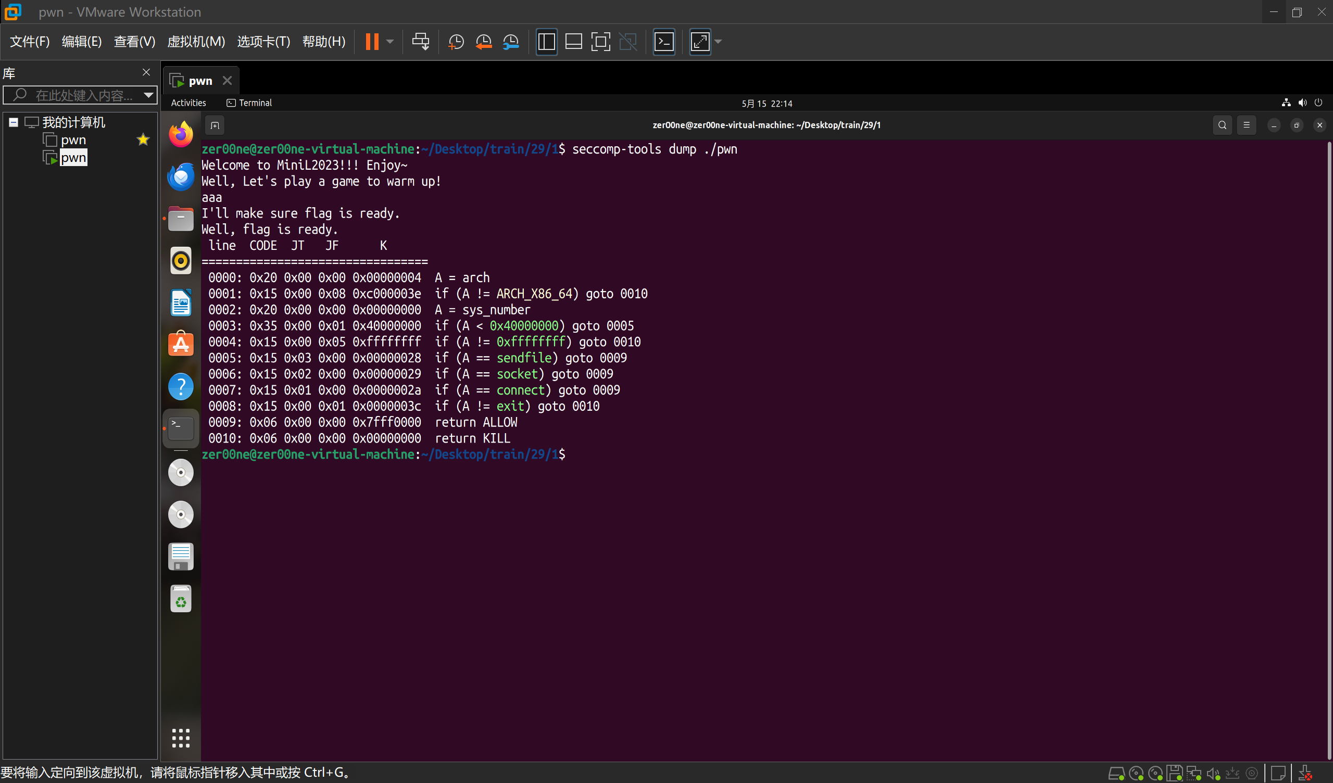The image size is (1333, 783).
Task: Open stretch mode dropdown arrow
Action: point(718,41)
